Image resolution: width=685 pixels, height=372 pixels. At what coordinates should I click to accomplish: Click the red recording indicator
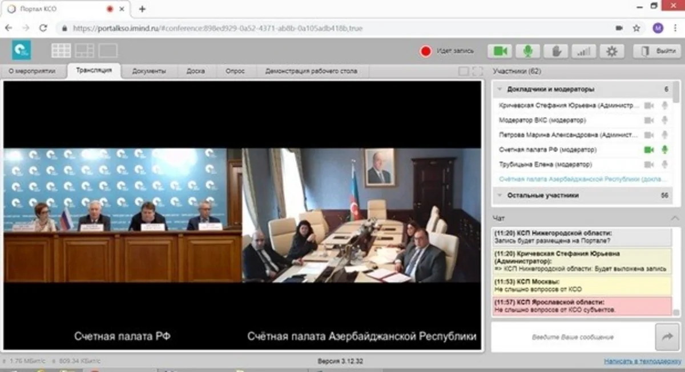425,51
